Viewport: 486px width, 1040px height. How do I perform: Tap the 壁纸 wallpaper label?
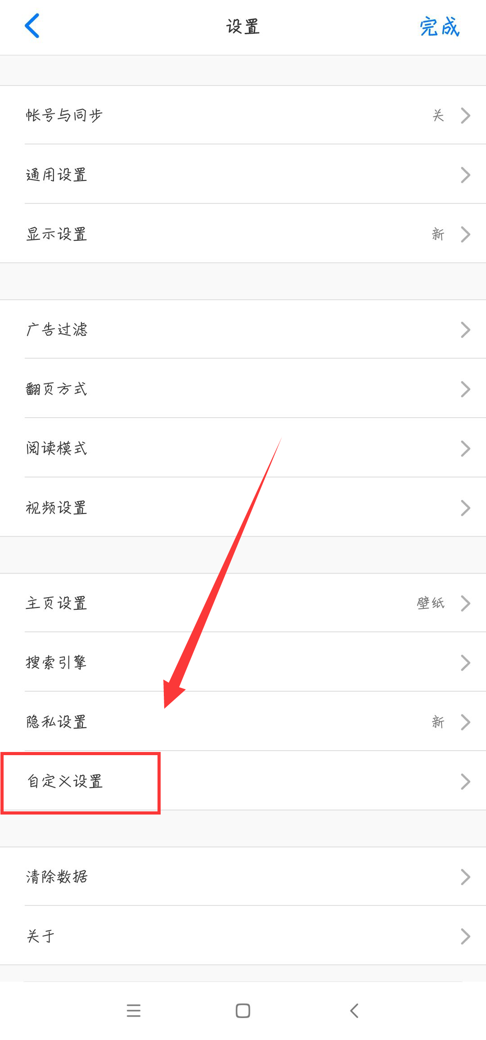pyautogui.click(x=431, y=603)
